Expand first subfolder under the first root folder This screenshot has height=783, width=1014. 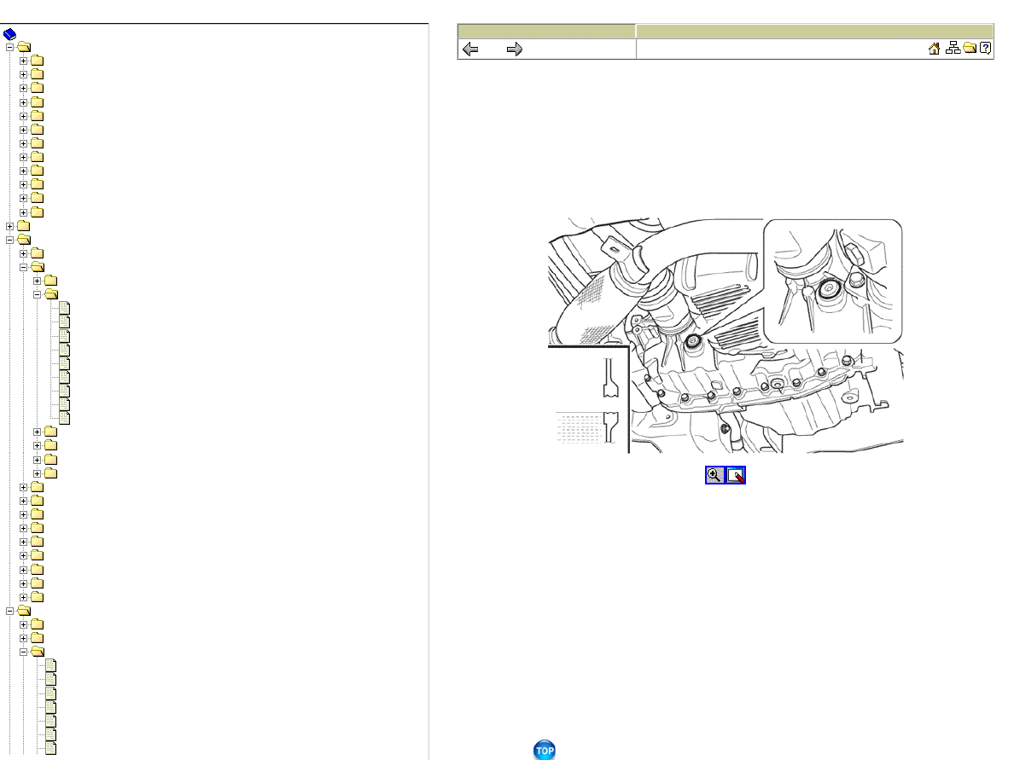pyautogui.click(x=24, y=61)
